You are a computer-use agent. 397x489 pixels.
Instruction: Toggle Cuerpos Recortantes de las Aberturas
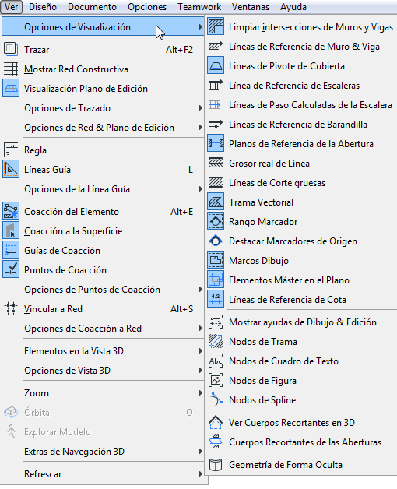tap(300, 442)
